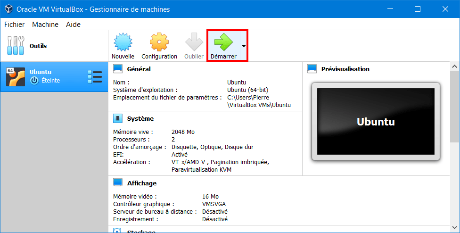Open the Affichage section header link
The height and width of the screenshot is (233, 460).
[x=142, y=183]
